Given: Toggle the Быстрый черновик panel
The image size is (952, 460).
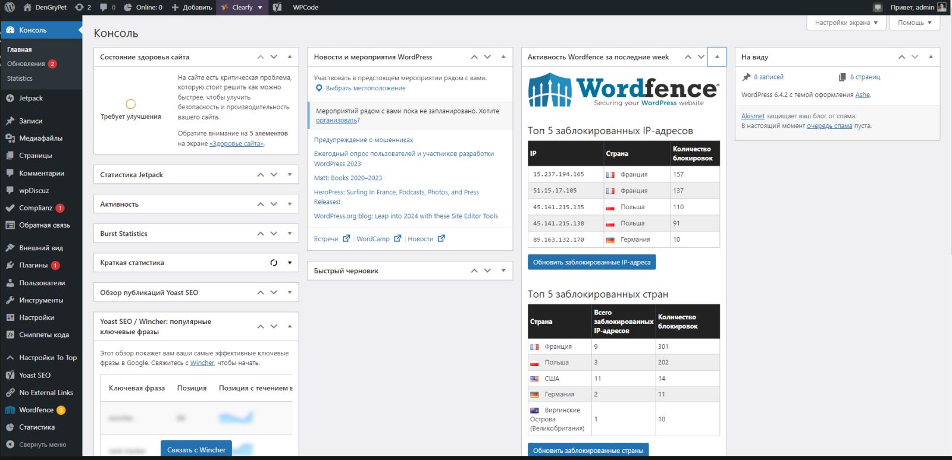Looking at the screenshot, I should tap(503, 270).
